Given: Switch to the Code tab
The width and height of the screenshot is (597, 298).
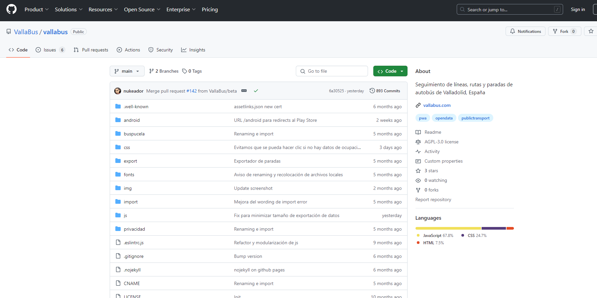Looking at the screenshot, I should [x=18, y=50].
